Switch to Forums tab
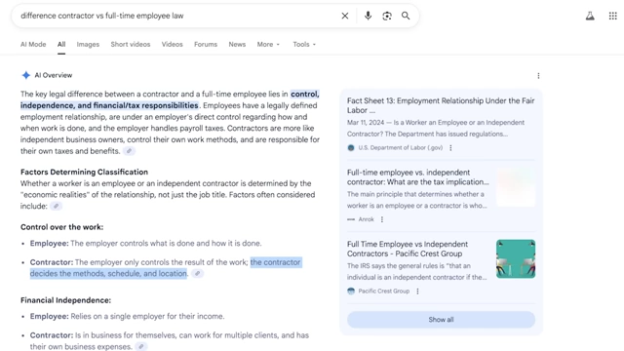Screen dimensions: 624x351 (x=206, y=45)
